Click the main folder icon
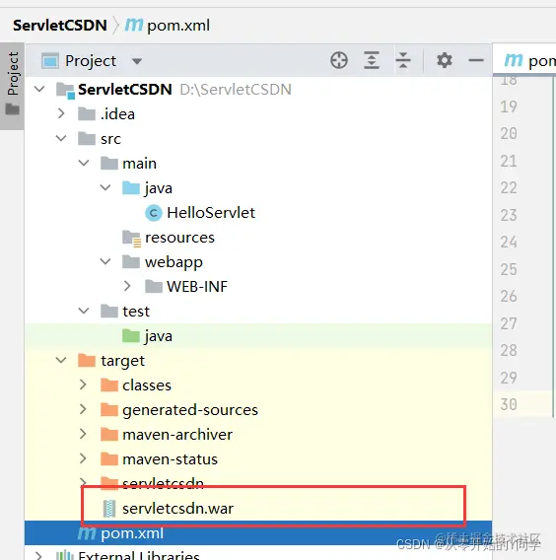 point(109,164)
